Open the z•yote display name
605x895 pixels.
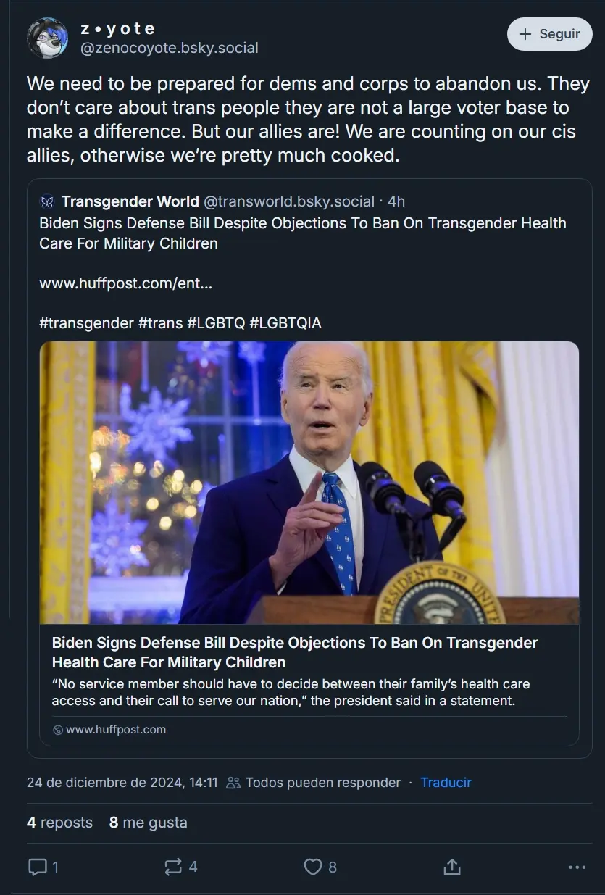[117, 29]
